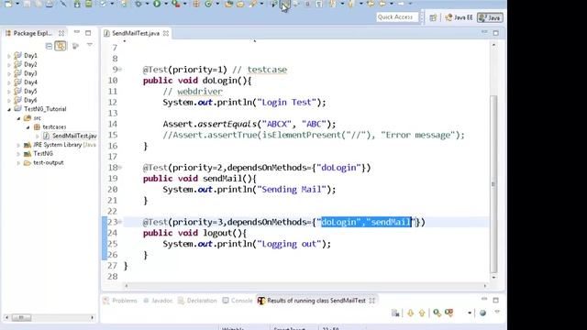Maximize the bottom results panel
This screenshot has width=587, height=330.
coord(496,300)
